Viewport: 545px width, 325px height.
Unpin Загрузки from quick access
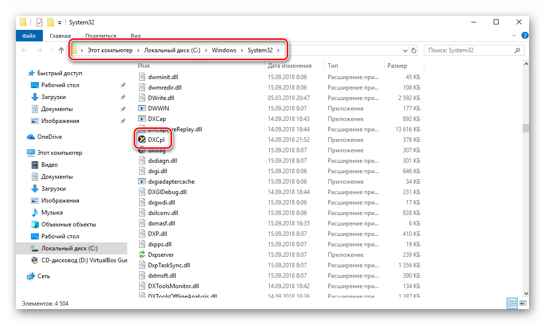pyautogui.click(x=123, y=97)
